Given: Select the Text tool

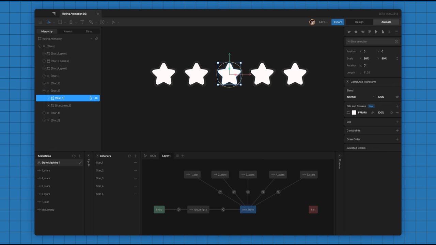Looking at the screenshot, I should click(x=82, y=22).
